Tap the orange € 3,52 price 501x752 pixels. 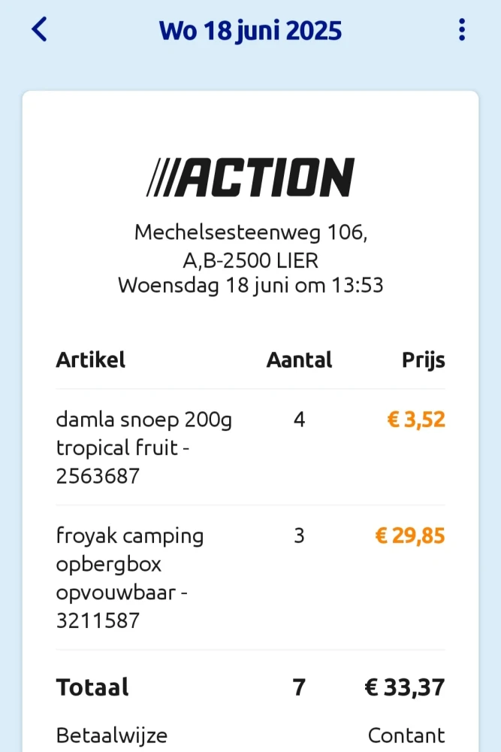416,420
